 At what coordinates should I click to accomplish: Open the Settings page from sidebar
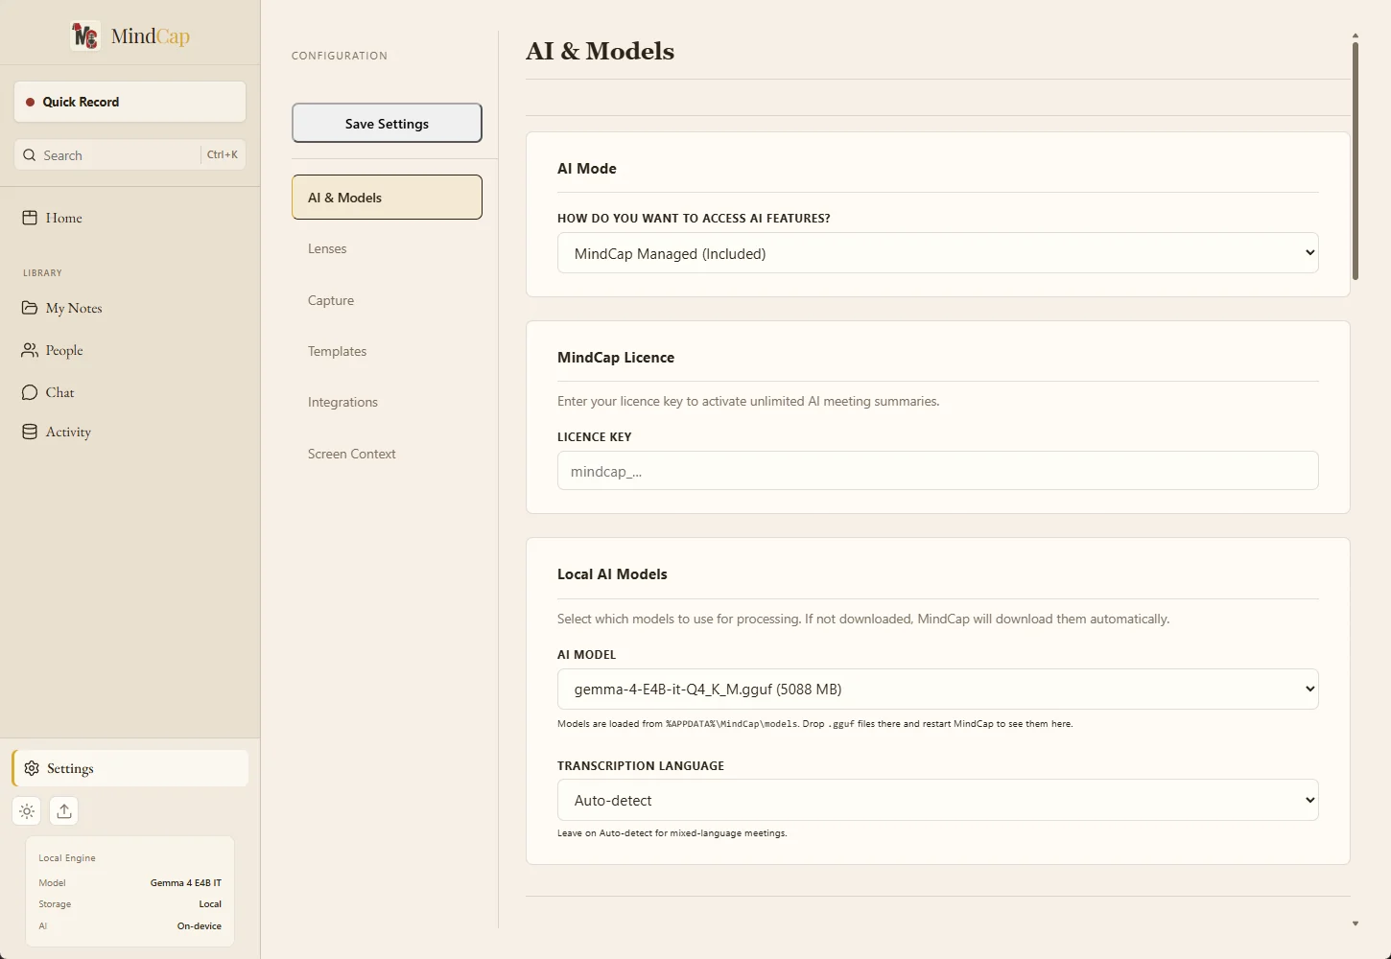tap(130, 768)
